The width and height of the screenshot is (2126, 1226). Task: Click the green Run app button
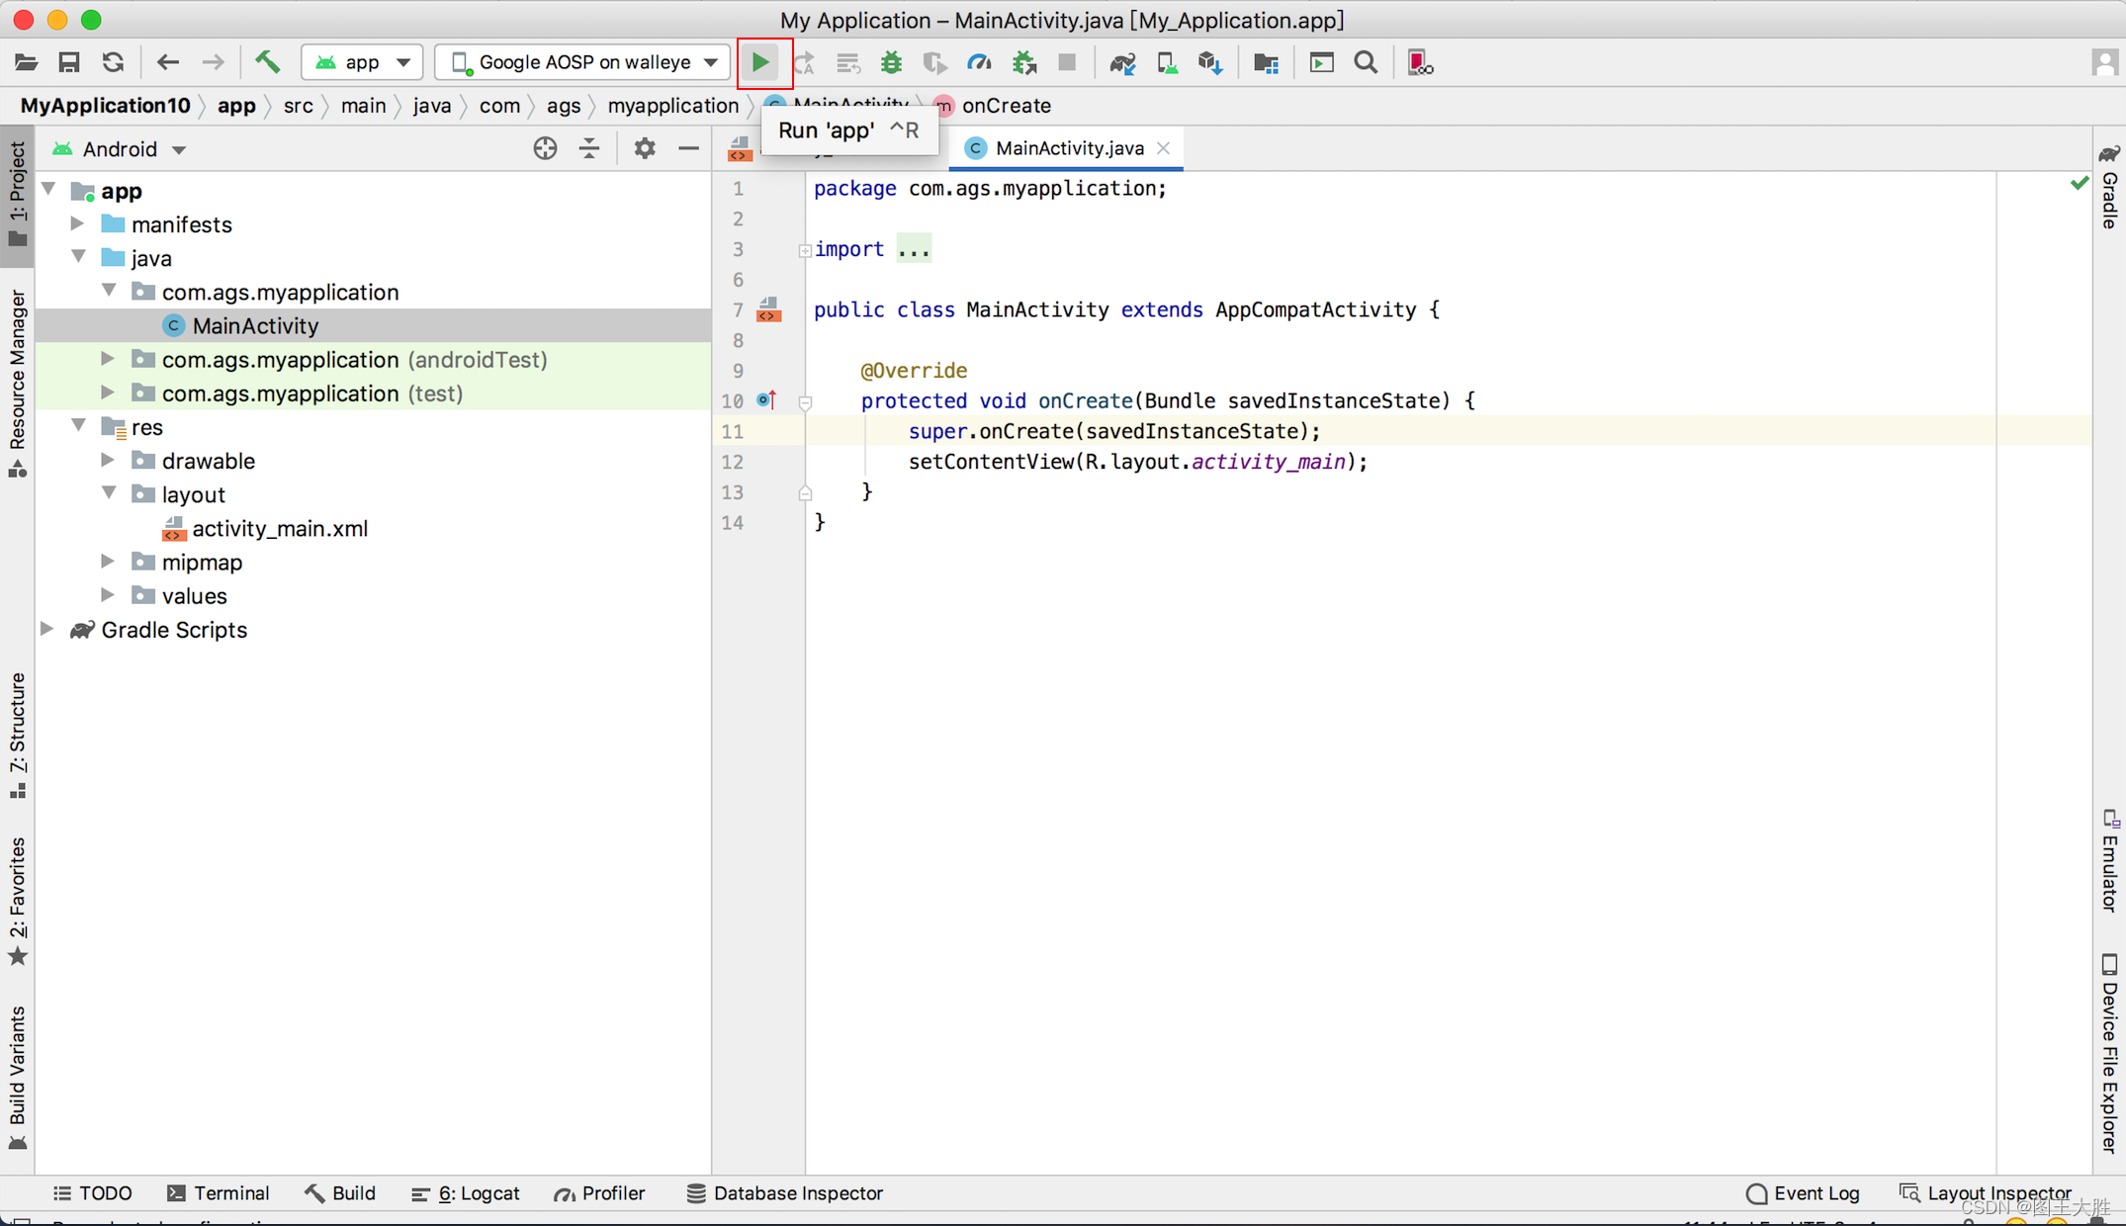[x=759, y=62]
